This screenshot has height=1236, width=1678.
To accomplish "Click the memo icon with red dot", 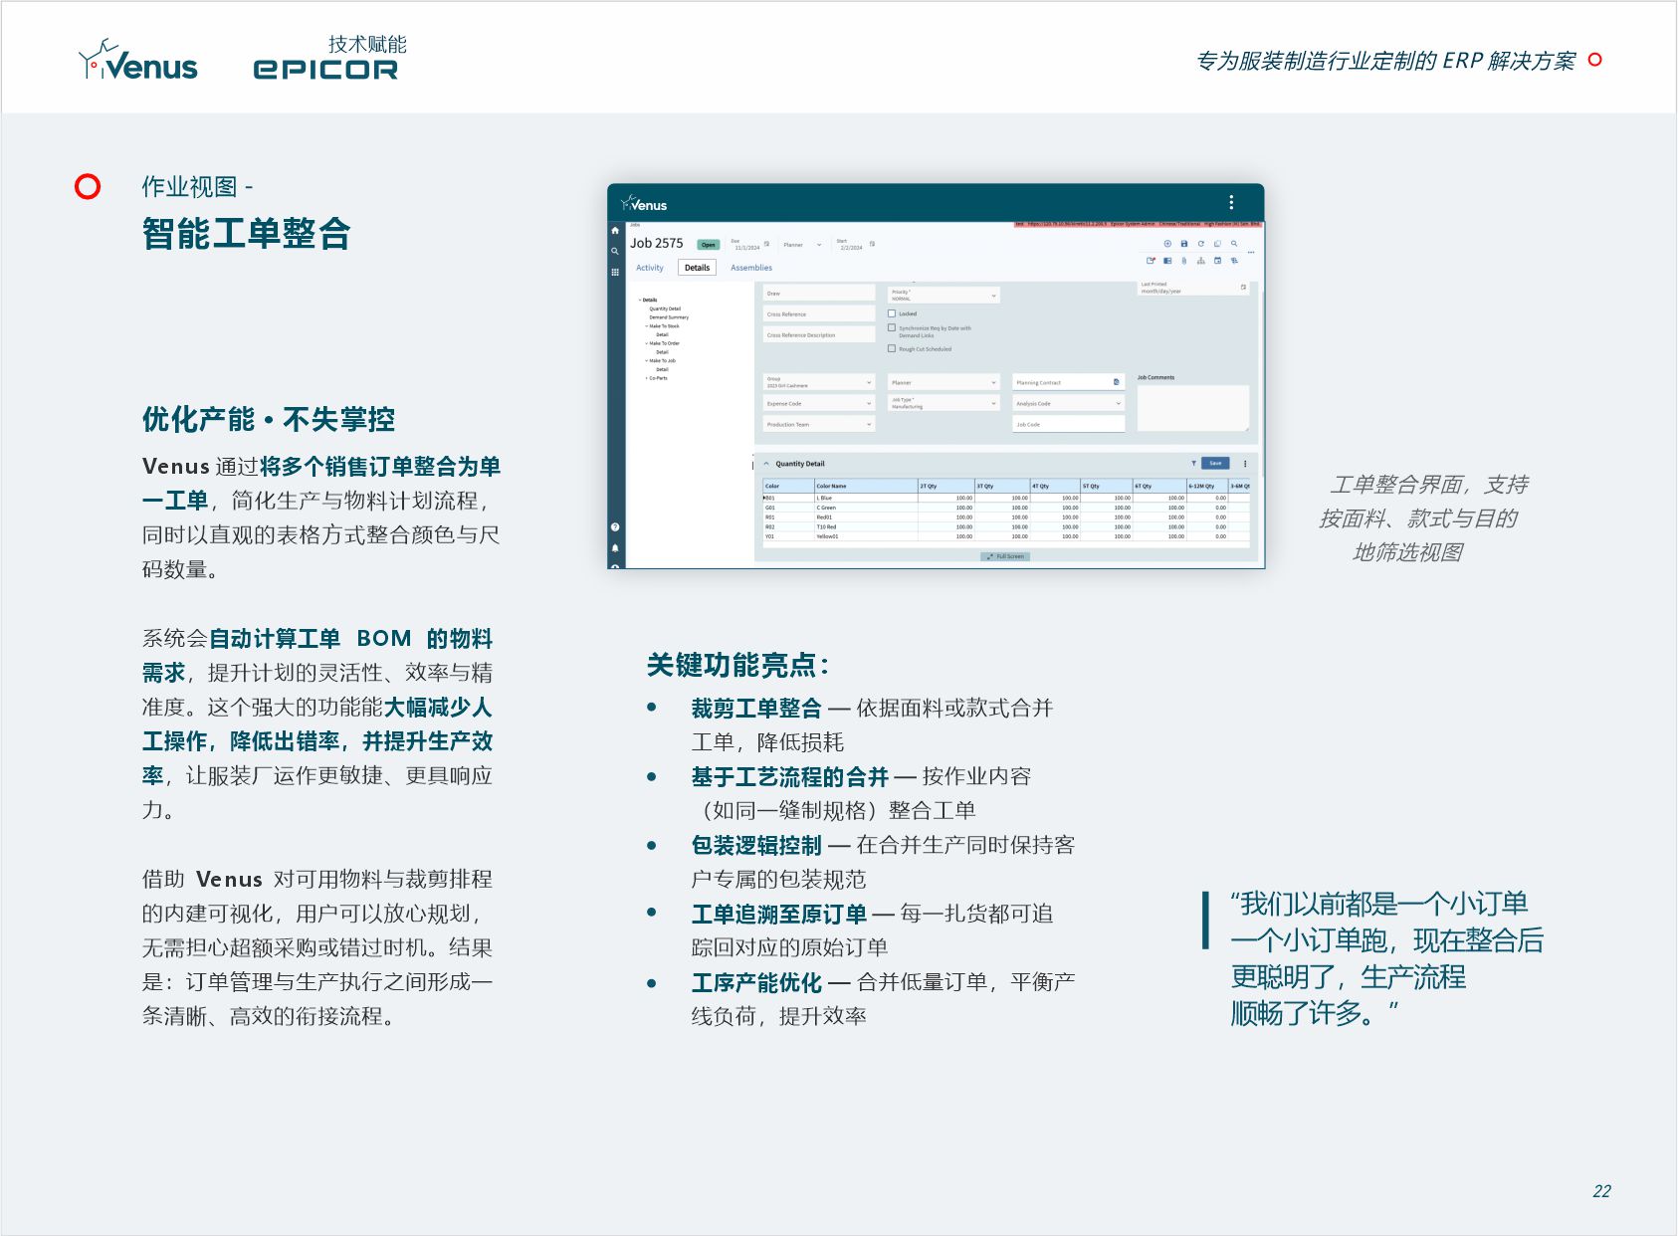I will [1151, 261].
